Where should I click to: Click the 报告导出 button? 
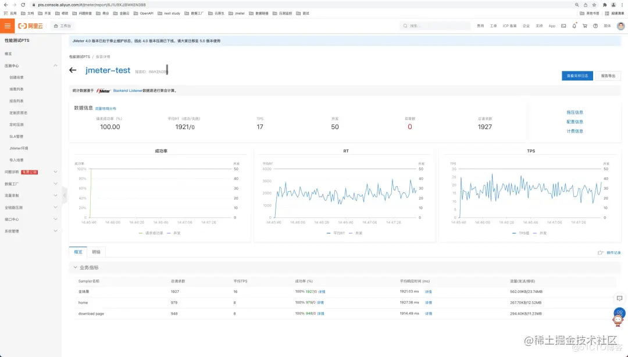[x=608, y=76]
